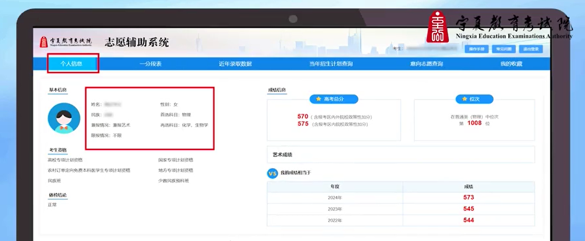Click the 高考总分 badge
This screenshot has width=585, height=241.
[334, 99]
